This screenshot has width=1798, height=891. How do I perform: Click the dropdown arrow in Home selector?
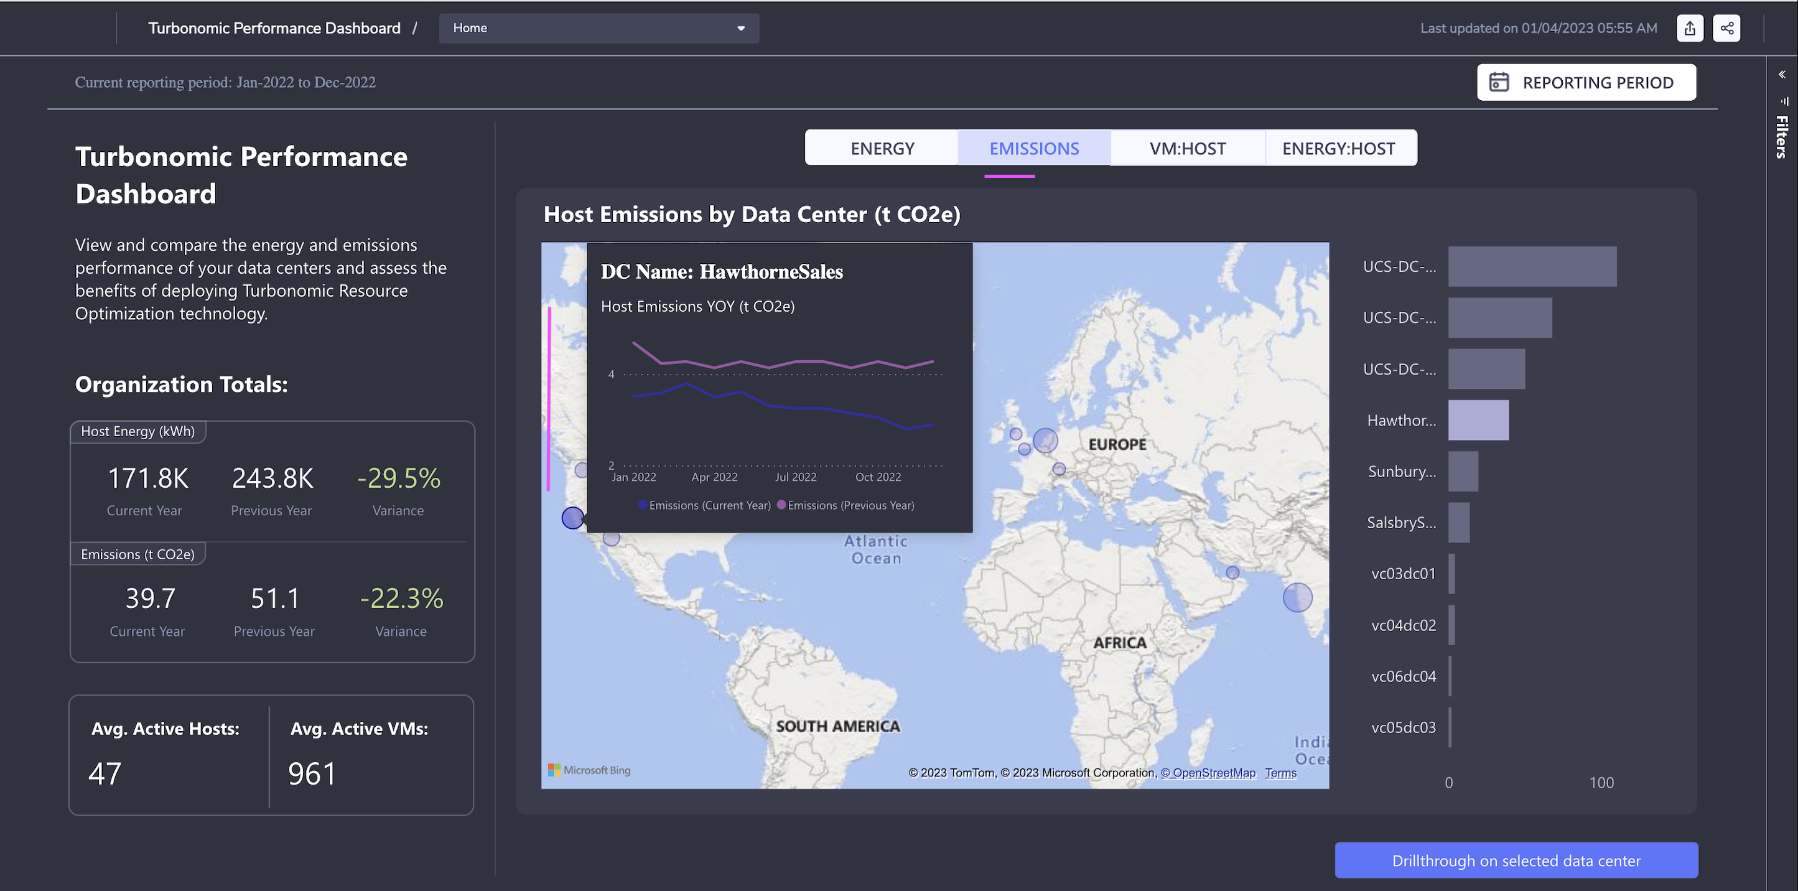coord(740,29)
